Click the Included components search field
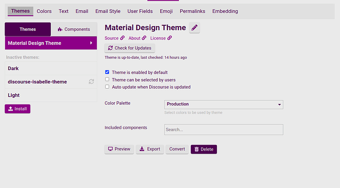Screen dimensions: 340x188 pos(224,130)
